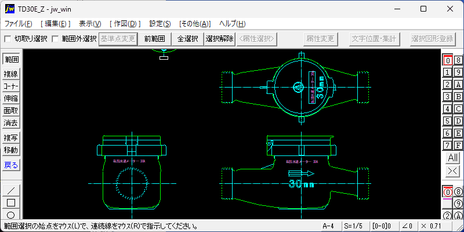Toggle layer 7 square button
The image size is (464, 232).
[x=448, y=146]
